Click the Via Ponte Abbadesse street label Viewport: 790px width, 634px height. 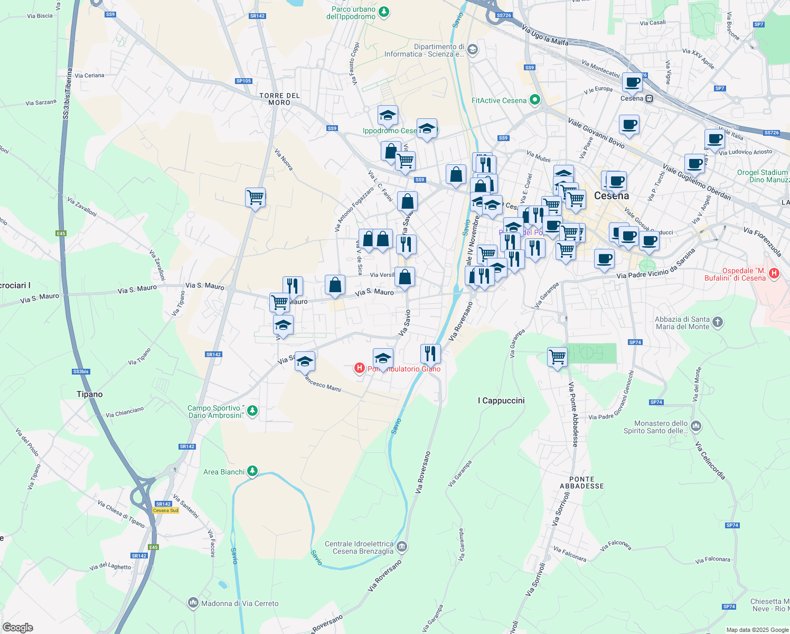[574, 414]
